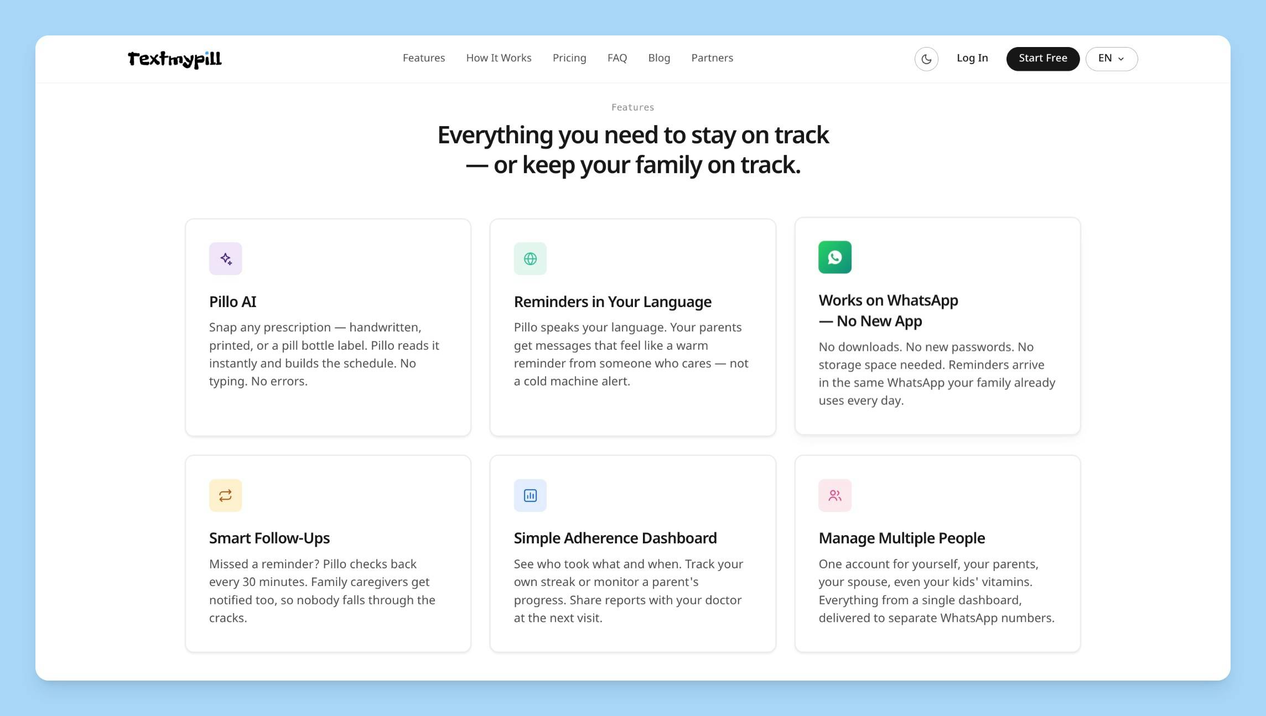
Task: Go to the Features nav link
Action: (x=424, y=58)
